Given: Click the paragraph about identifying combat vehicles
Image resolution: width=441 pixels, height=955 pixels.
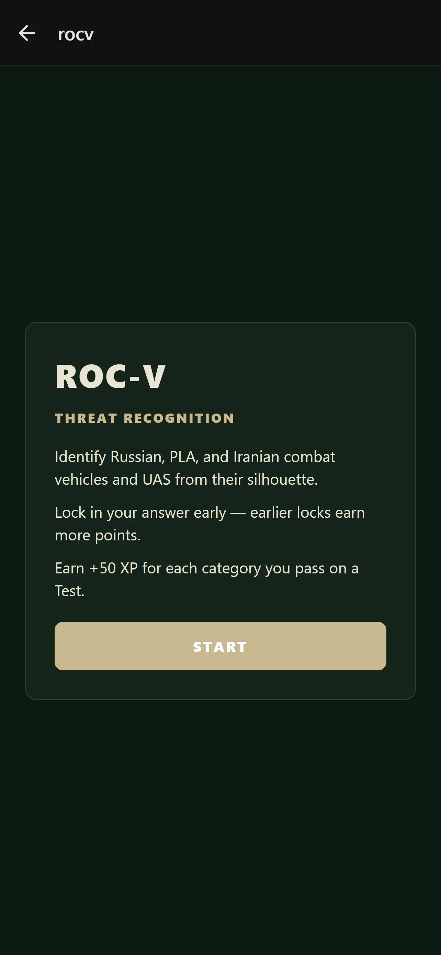Looking at the screenshot, I should pos(195,468).
